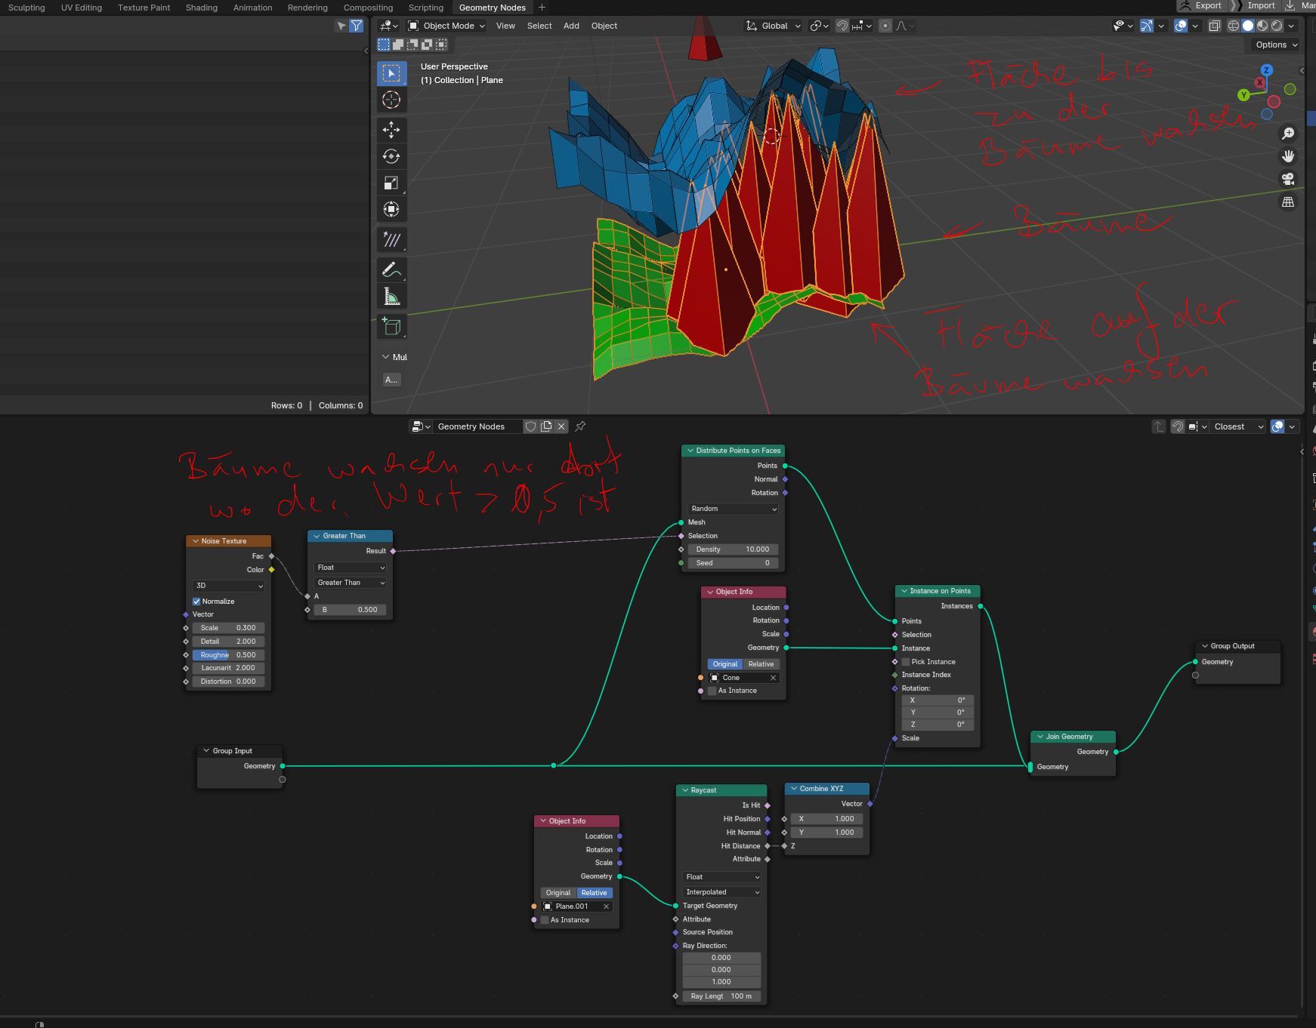The width and height of the screenshot is (1316, 1028).
Task: Enable Pick Instance checkbox
Action: 906,662
